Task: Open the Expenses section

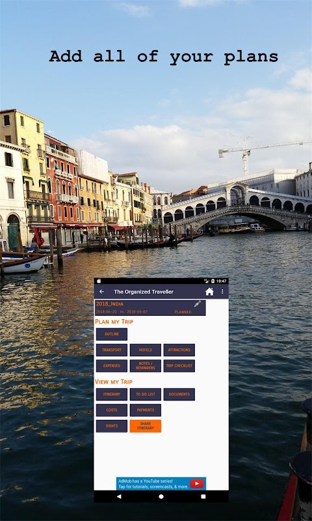Action: tap(112, 366)
